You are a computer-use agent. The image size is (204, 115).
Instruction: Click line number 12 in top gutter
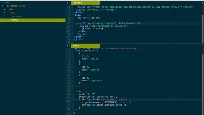coord(69,23)
